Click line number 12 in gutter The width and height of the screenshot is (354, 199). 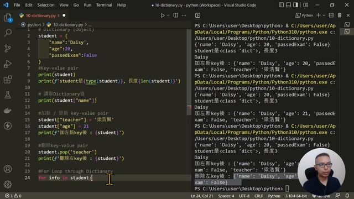coord(27,101)
